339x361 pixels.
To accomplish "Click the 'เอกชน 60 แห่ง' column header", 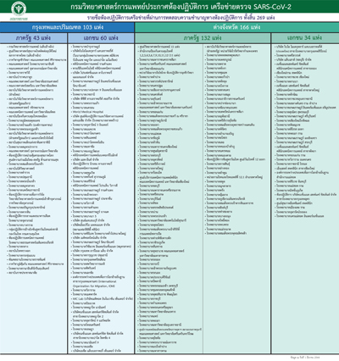I will pyautogui.click(x=101, y=38).
